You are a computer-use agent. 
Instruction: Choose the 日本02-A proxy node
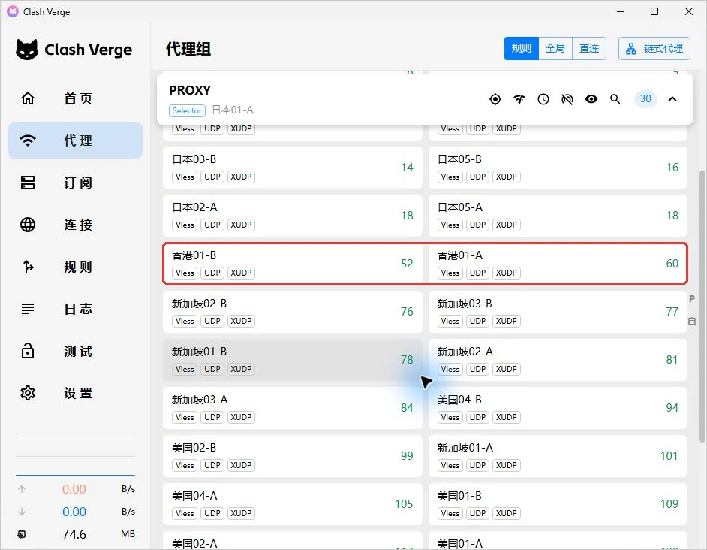coord(293,216)
